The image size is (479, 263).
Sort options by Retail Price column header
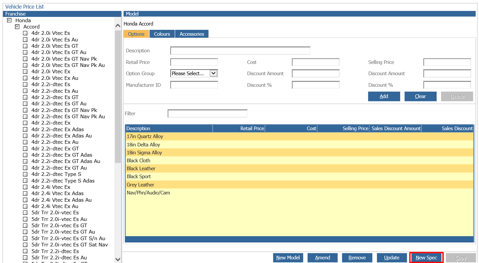(239, 129)
